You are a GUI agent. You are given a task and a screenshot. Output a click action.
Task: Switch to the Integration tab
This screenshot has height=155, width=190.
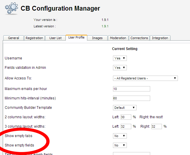(x=160, y=38)
